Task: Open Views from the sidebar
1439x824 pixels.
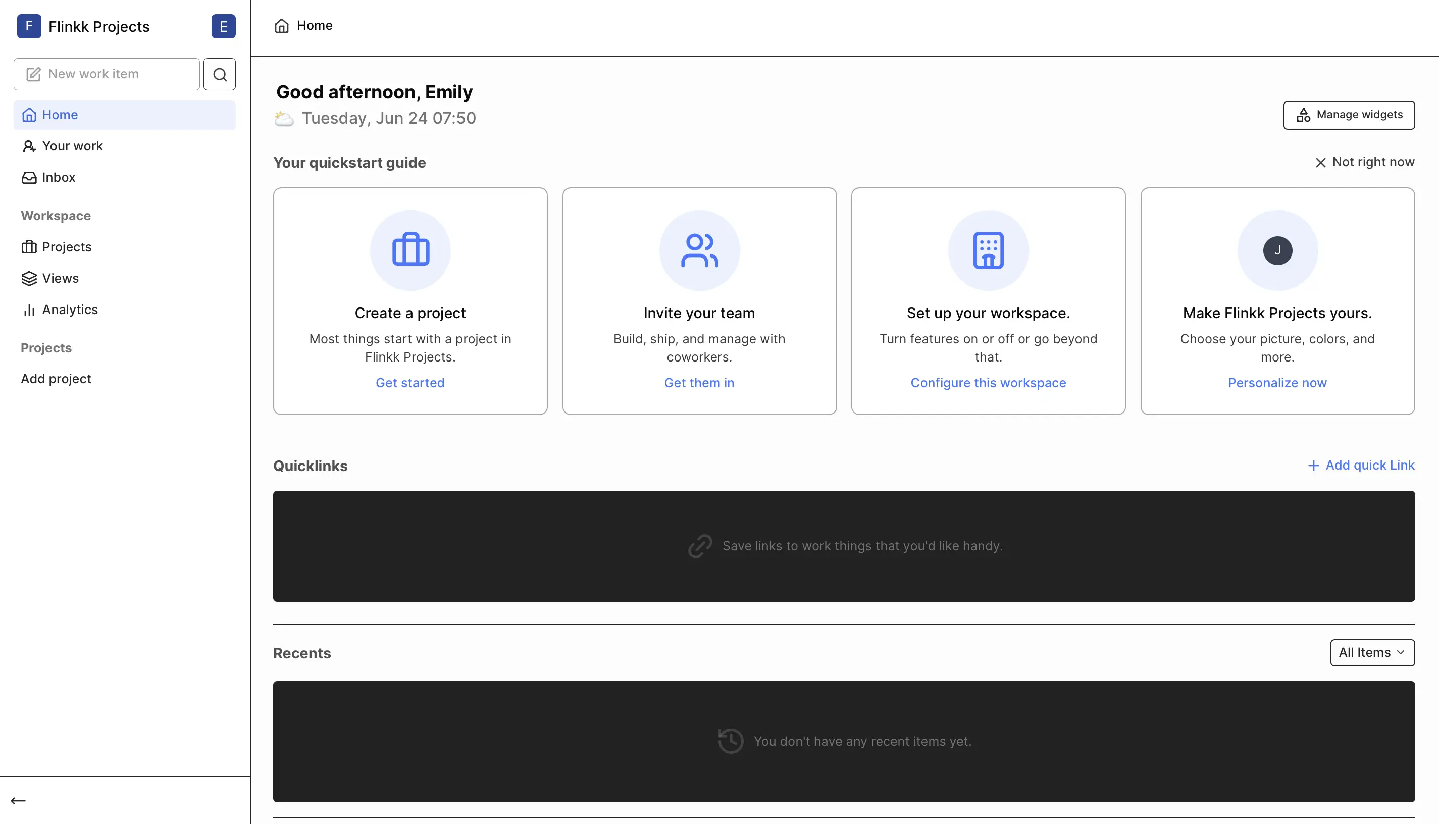Action: coord(60,278)
